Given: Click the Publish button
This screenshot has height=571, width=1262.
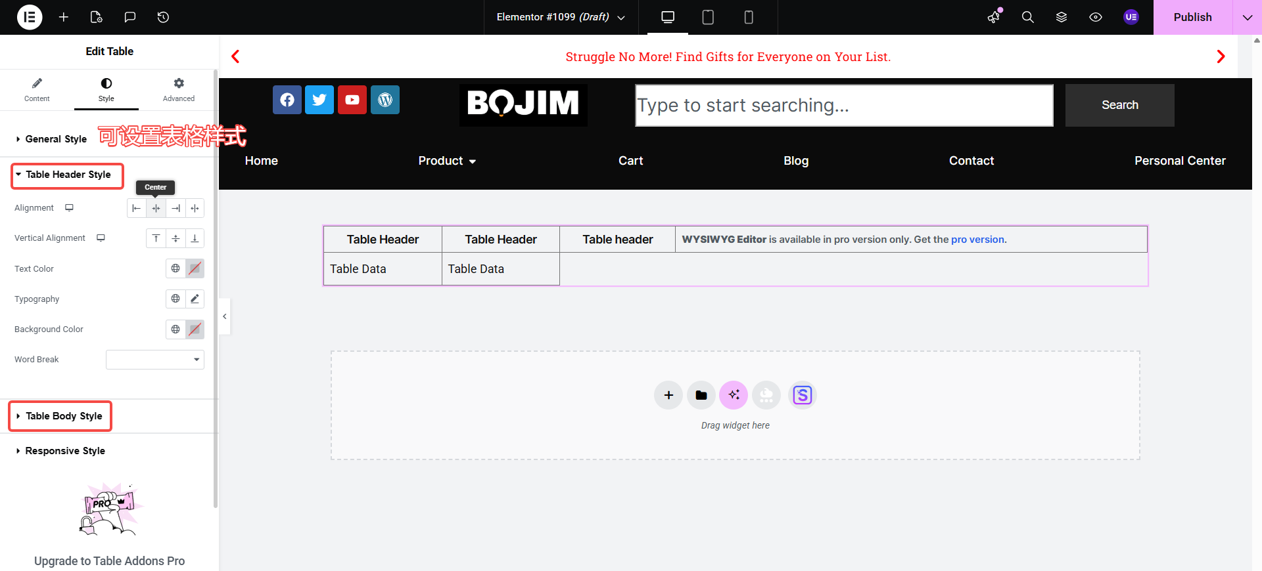Looking at the screenshot, I should [x=1192, y=17].
